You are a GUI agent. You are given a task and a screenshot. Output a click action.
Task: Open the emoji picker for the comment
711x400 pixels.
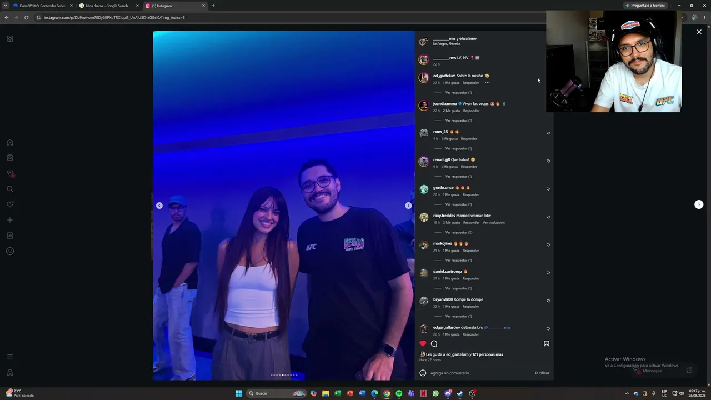(423, 373)
